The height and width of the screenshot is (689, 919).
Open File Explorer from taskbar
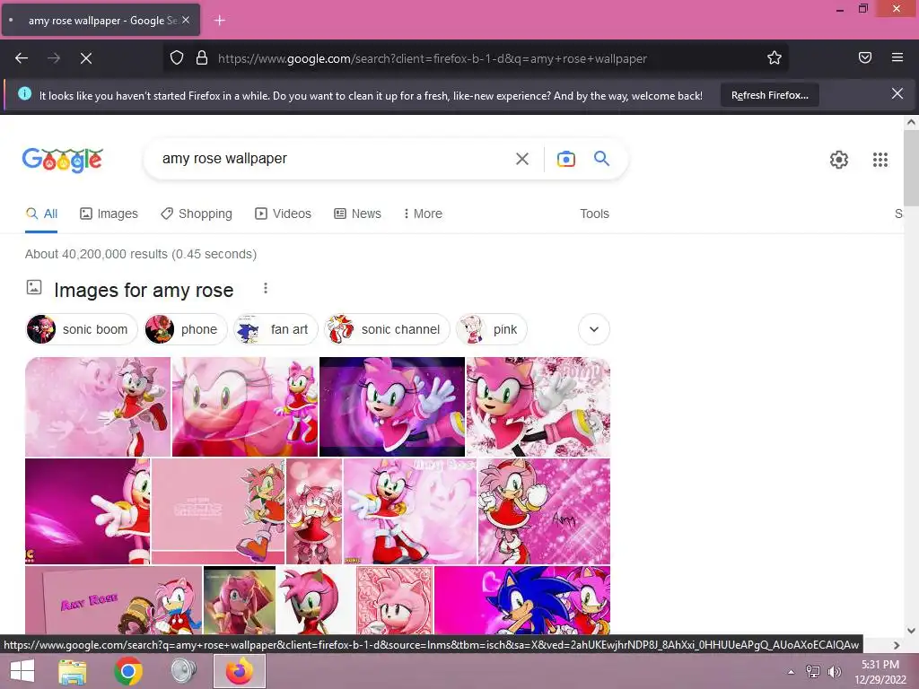pyautogui.click(x=73, y=671)
